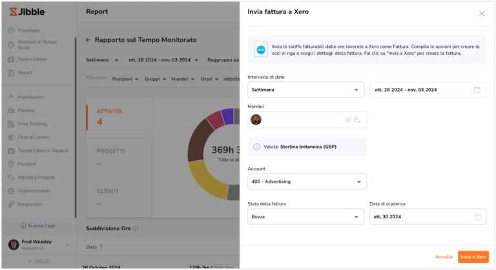Click the Scarica l'app download icon
The image size is (496, 270).
tap(23, 225)
